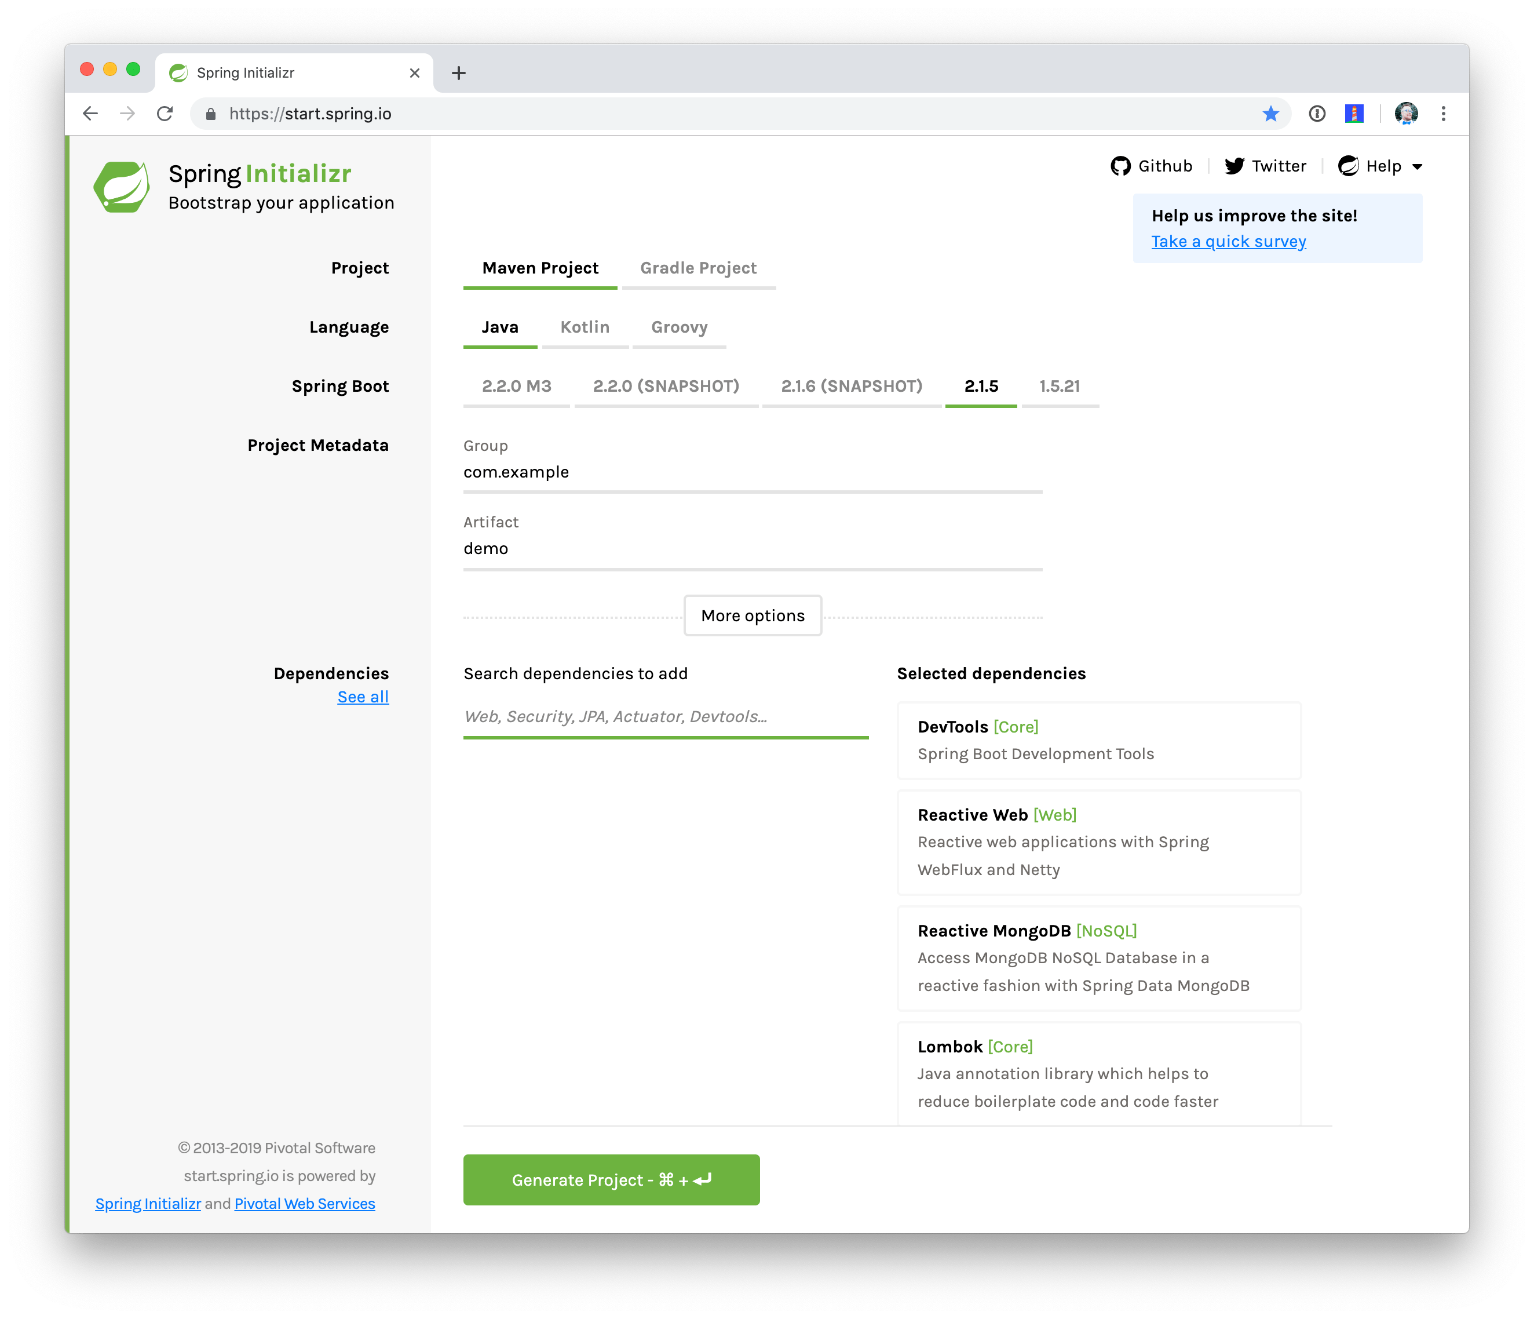Click the profile avatar in the browser toolbar
This screenshot has width=1534, height=1319.
point(1405,114)
